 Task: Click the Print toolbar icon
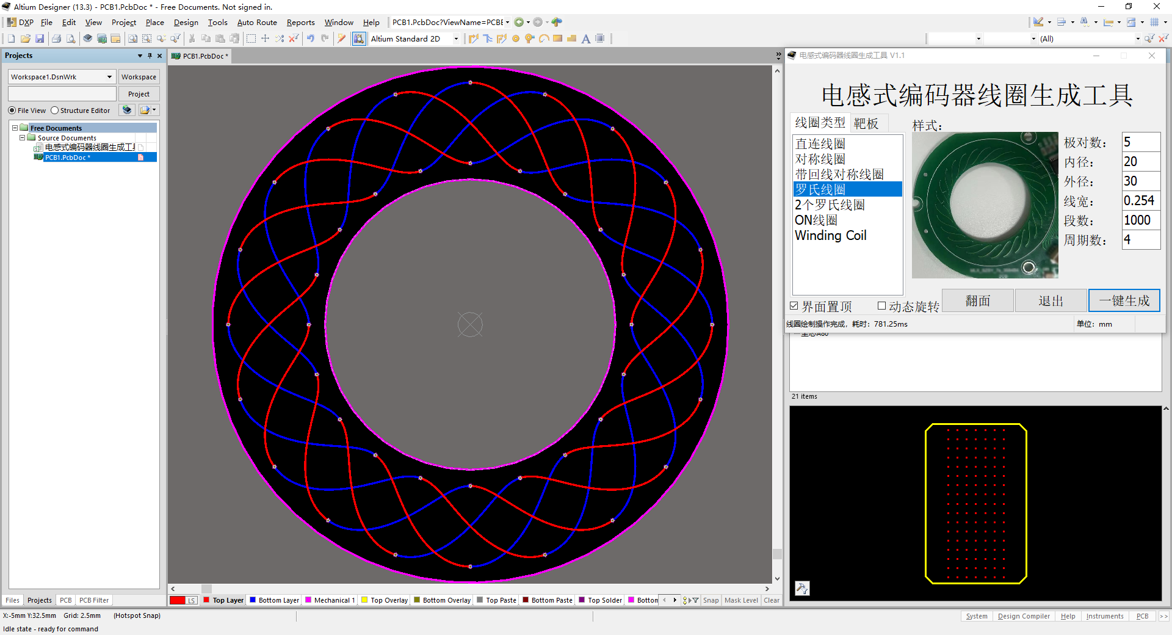(56, 38)
